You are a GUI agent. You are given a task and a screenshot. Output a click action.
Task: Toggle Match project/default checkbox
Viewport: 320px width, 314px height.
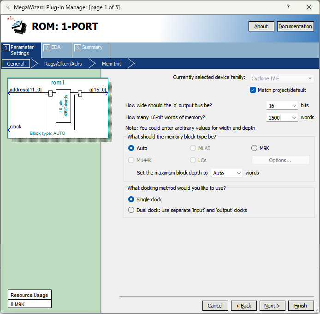click(x=253, y=90)
